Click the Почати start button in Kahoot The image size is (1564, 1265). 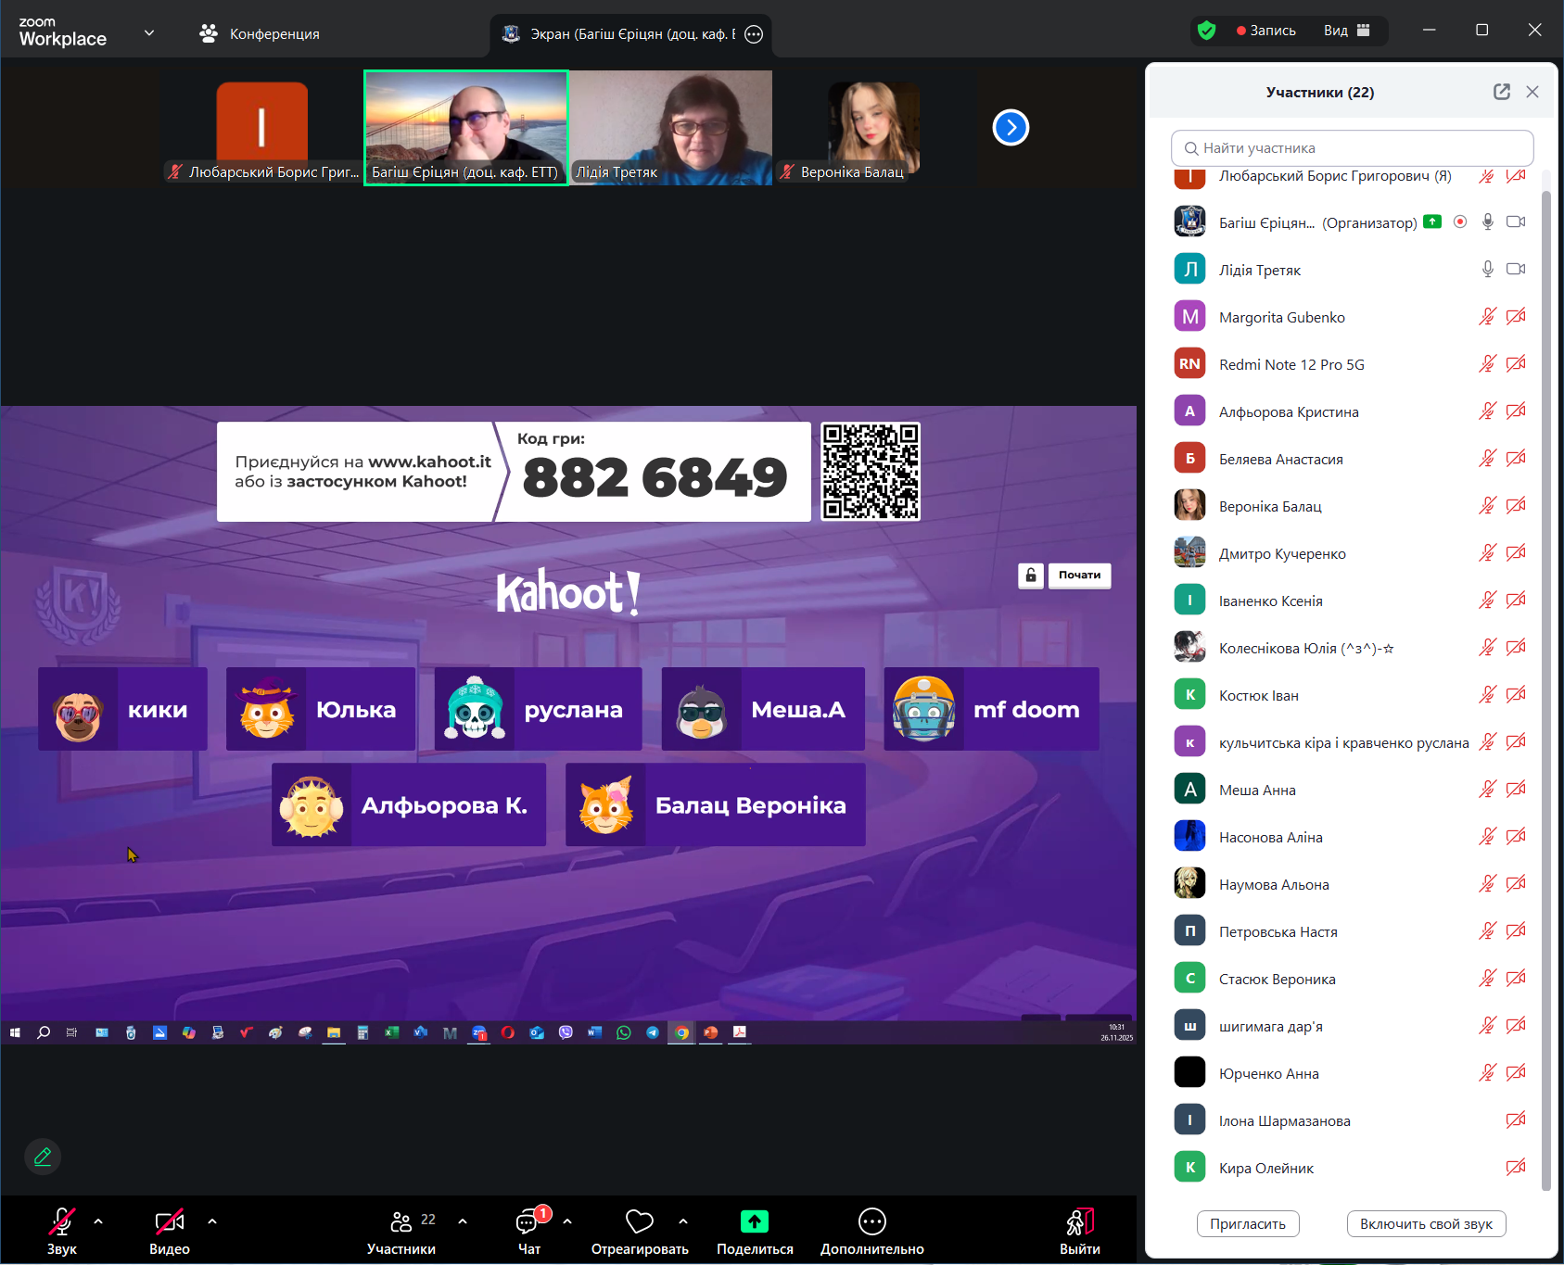click(1080, 576)
